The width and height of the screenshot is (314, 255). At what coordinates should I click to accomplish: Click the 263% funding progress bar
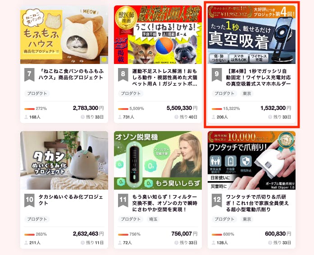(x=29, y=234)
